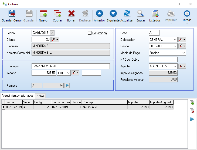This screenshot has width=197, height=150.
Task: Click Guardar Cerrar toolbar icon
Action: [x=12, y=16]
